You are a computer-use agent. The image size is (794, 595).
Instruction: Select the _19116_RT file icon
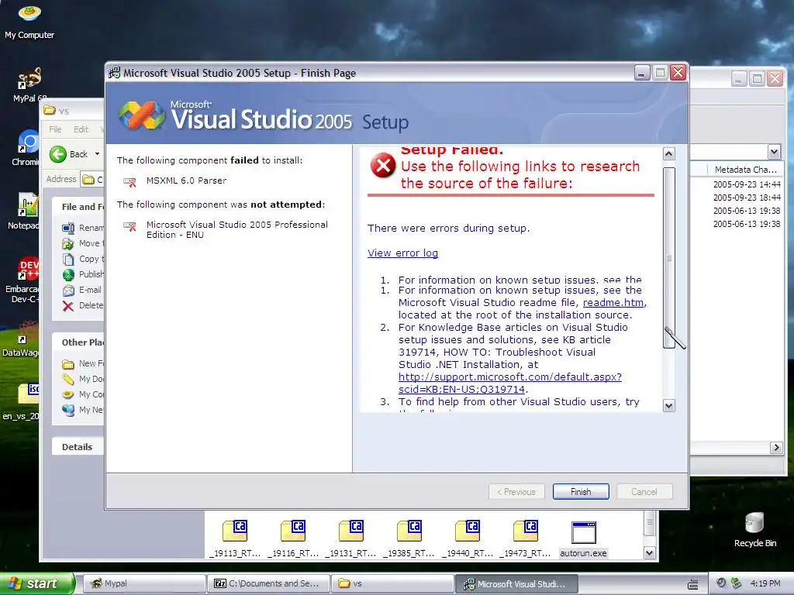pos(293,538)
